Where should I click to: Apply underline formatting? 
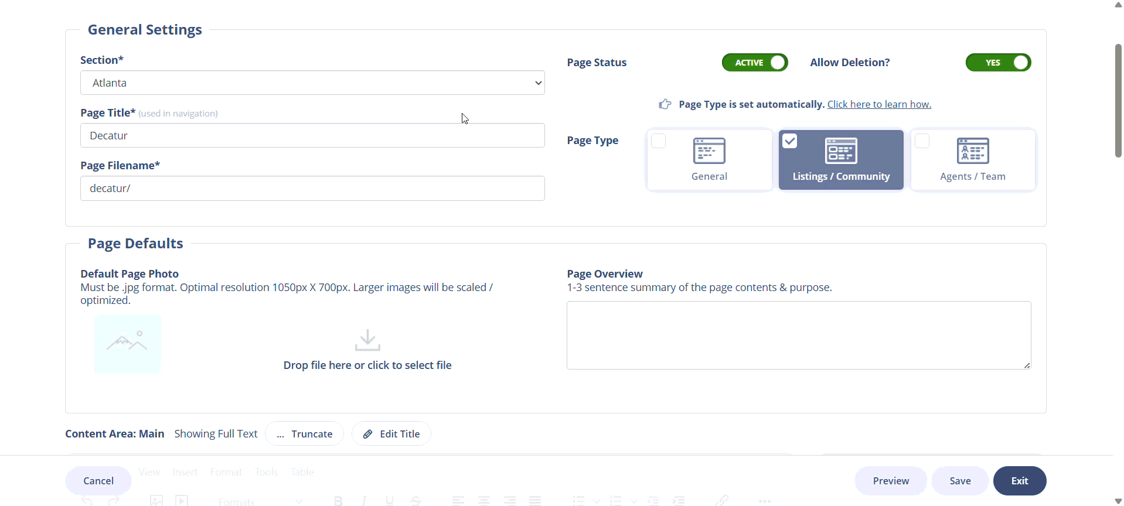point(390,501)
